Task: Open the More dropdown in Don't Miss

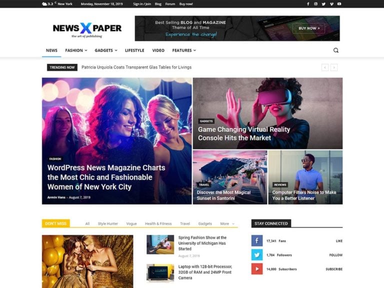Action: pos(227,223)
